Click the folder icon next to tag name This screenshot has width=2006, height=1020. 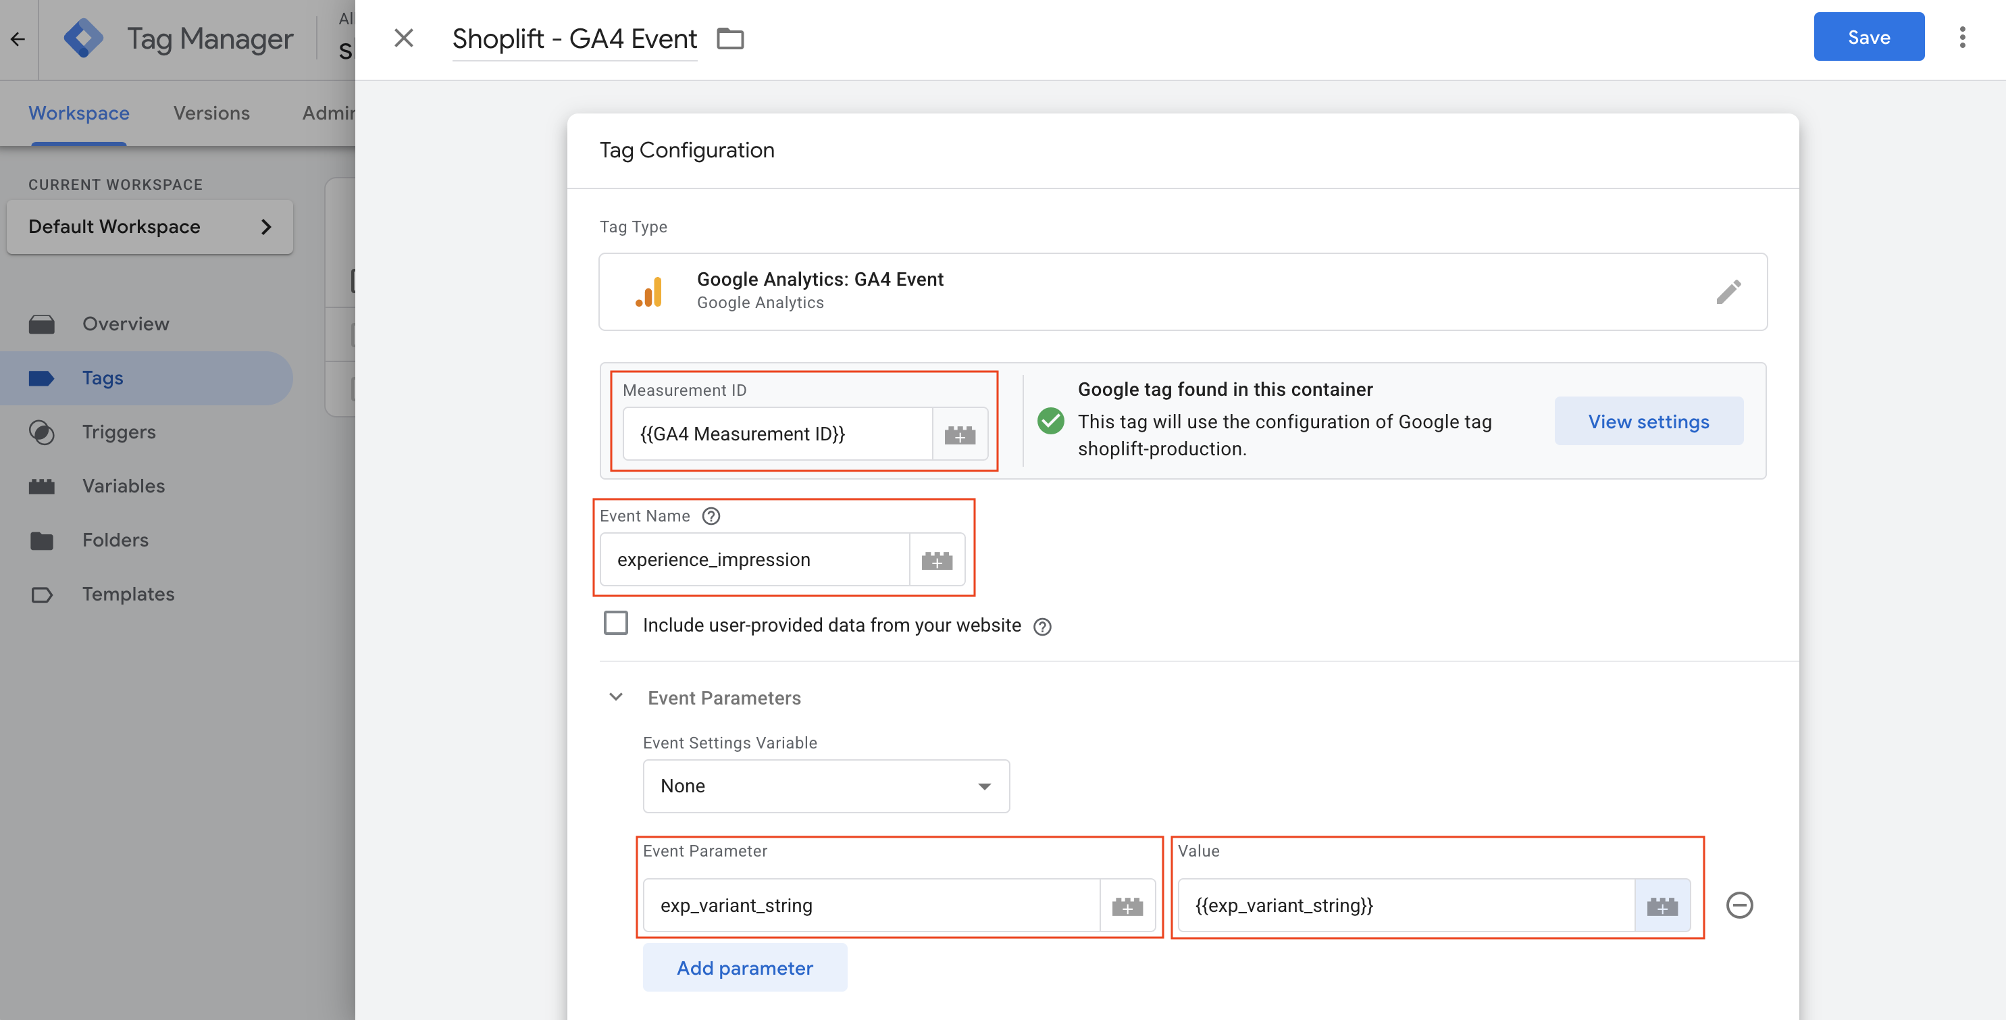[x=729, y=38]
